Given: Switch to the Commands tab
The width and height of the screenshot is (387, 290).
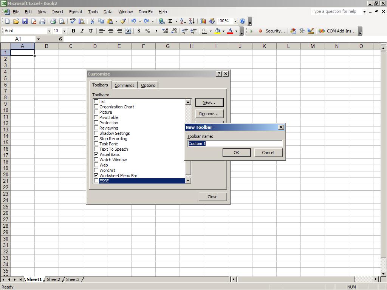Looking at the screenshot, I should point(124,85).
